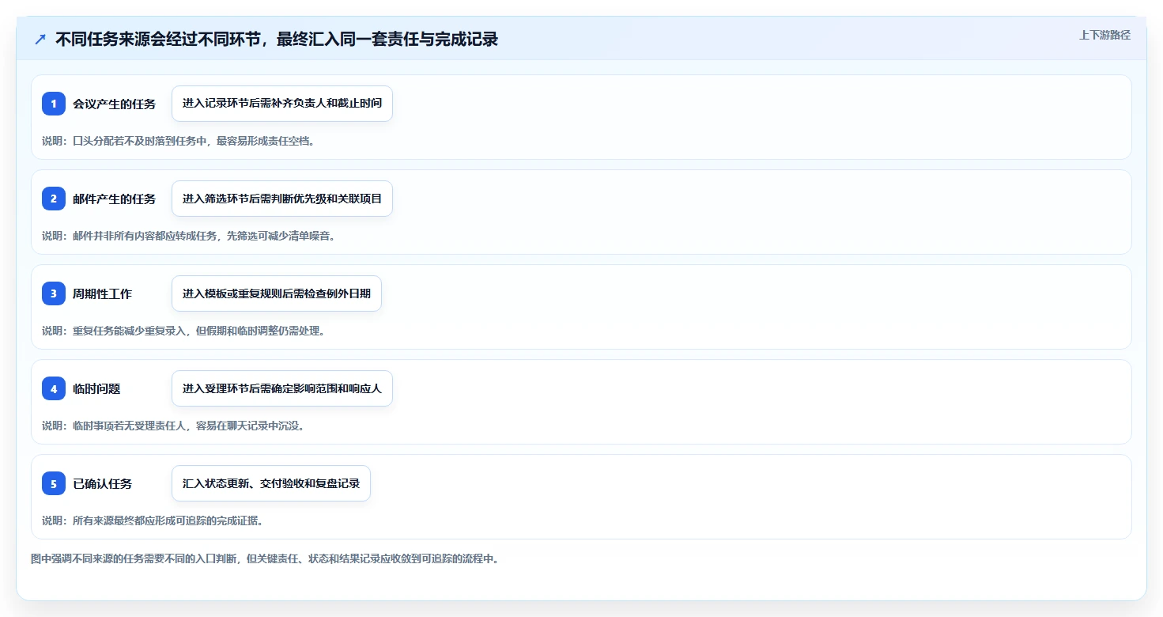Select step number 1 badge
This screenshot has height=617, width=1163.
(54, 104)
